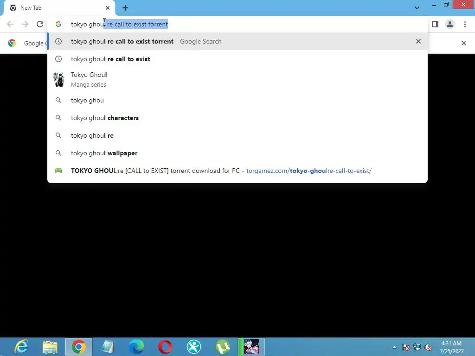Dismiss the Google Chrome infobar
475x356 pixels.
pyautogui.click(x=463, y=43)
